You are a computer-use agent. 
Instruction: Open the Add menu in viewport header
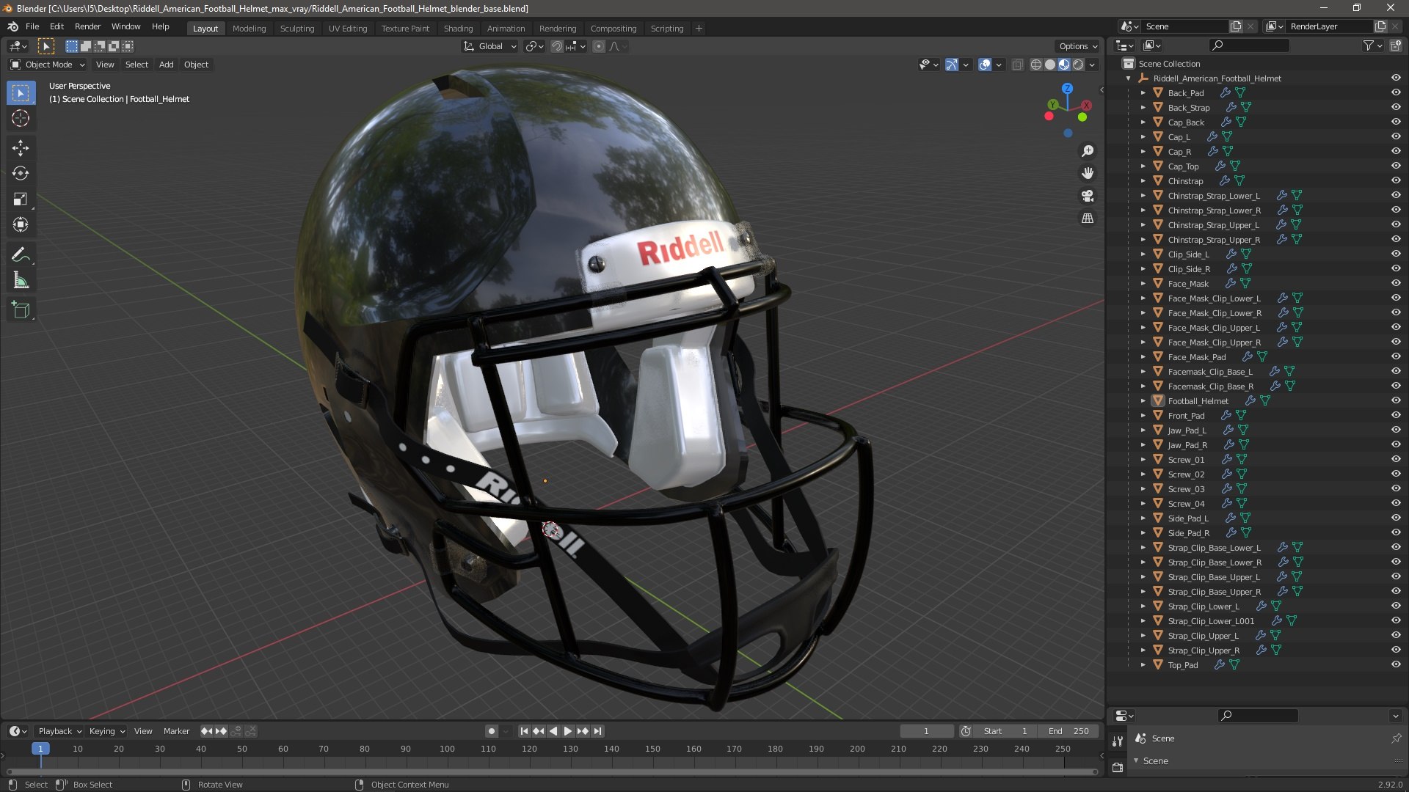(167, 65)
